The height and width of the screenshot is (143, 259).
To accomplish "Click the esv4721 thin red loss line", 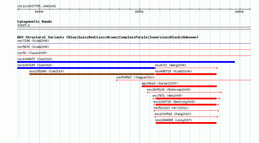I will [186, 68].
